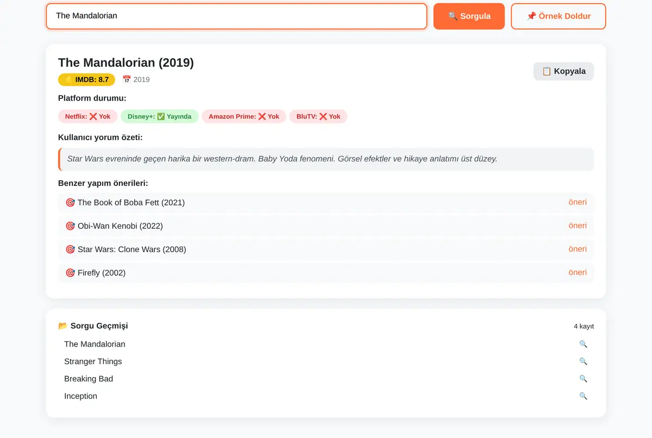Click the magnifier icon beside Inception

tap(583, 396)
